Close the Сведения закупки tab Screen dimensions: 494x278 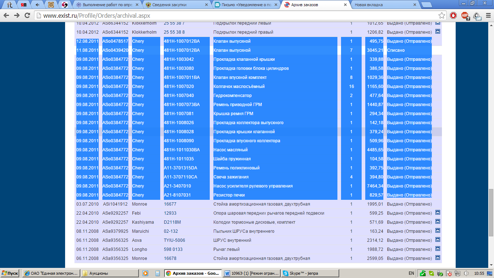click(206, 5)
